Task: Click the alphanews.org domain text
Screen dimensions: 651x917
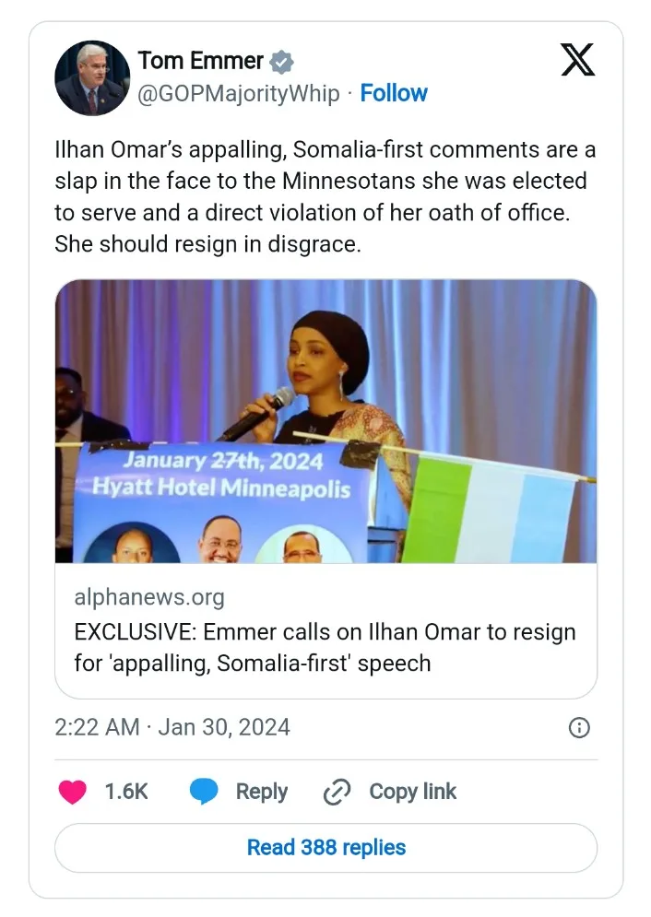Action: point(149,597)
